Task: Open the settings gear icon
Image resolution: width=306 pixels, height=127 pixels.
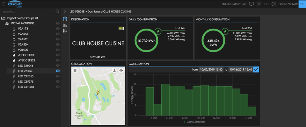Action: [x=259, y=4]
